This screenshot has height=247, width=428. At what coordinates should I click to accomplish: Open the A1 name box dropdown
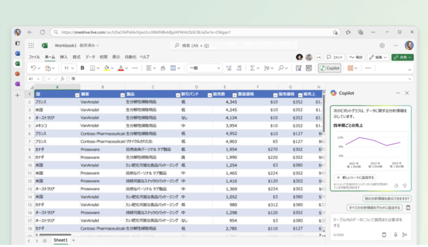[x=38, y=78]
